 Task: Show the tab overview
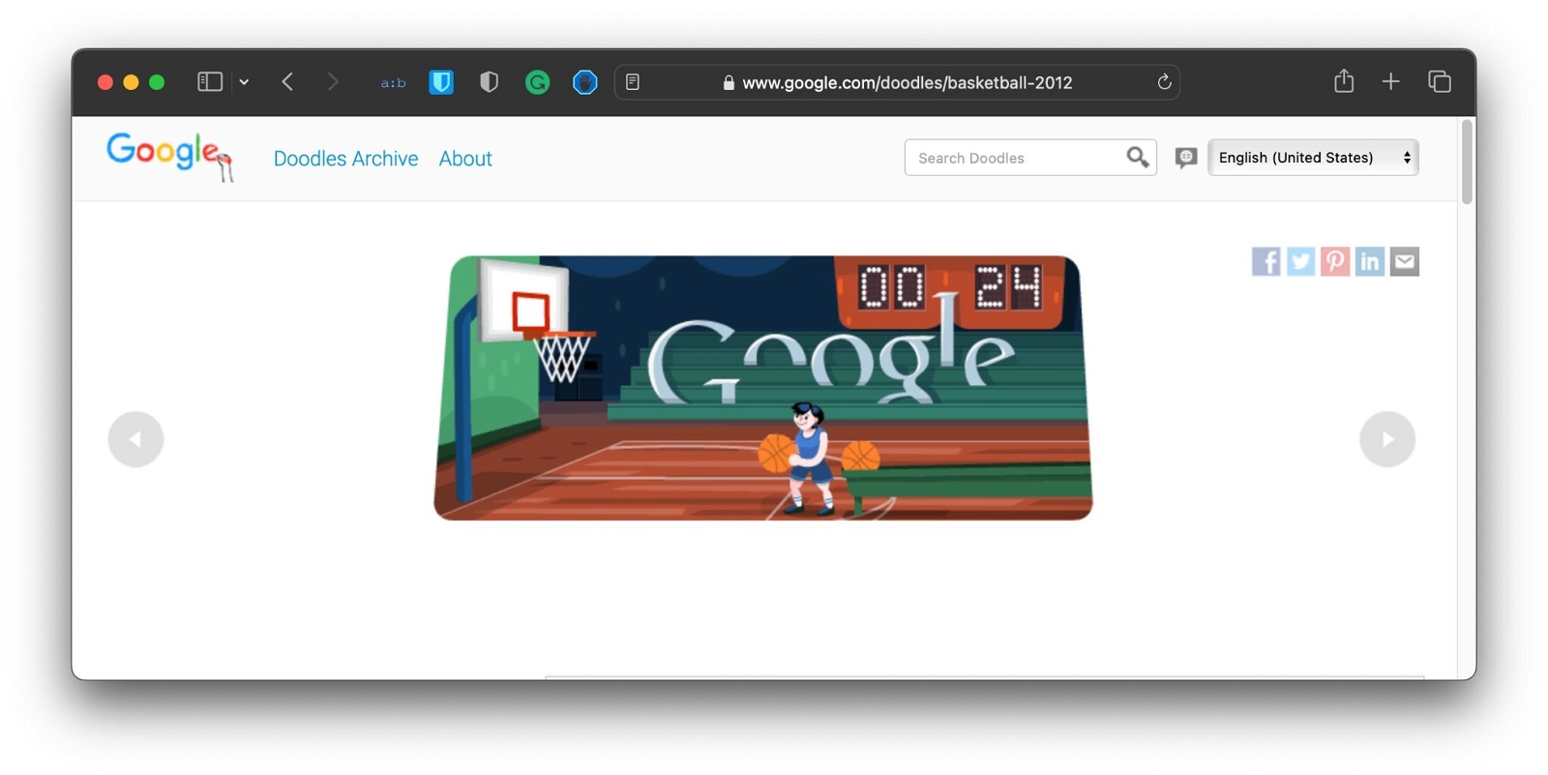[1440, 81]
